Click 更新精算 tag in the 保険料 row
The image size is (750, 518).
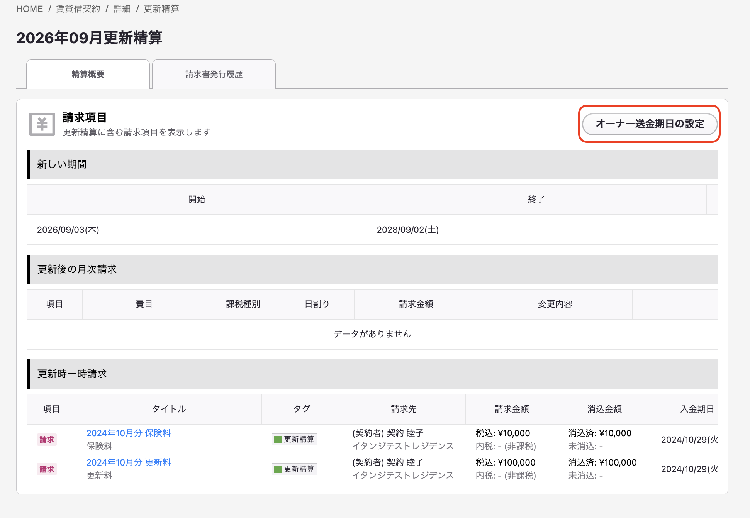[294, 439]
